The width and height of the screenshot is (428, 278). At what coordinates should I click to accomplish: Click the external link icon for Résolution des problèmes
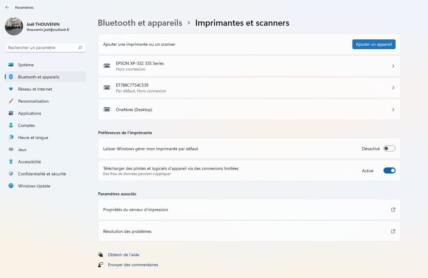(x=393, y=231)
